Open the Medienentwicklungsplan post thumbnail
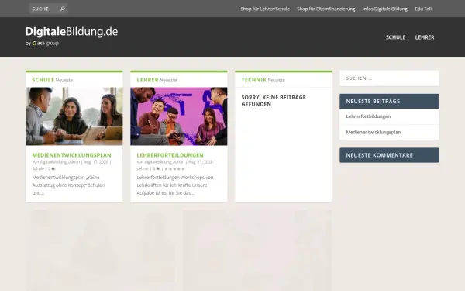Screen dimensions: 465x291 pos(74,116)
